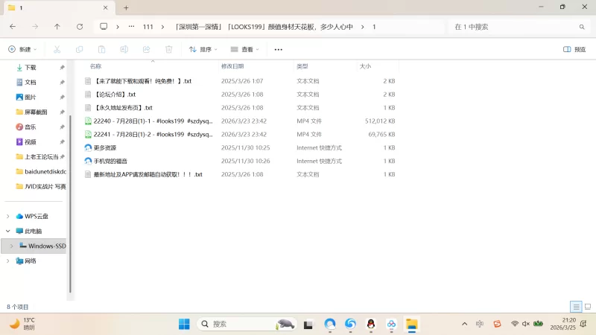Toggle the 预览 preview pane
This screenshot has height=335, width=596.
coord(574,49)
